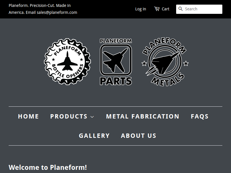This screenshot has height=173, width=231.
Task: Click the magnifying glass search icon
Action: tap(180, 9)
